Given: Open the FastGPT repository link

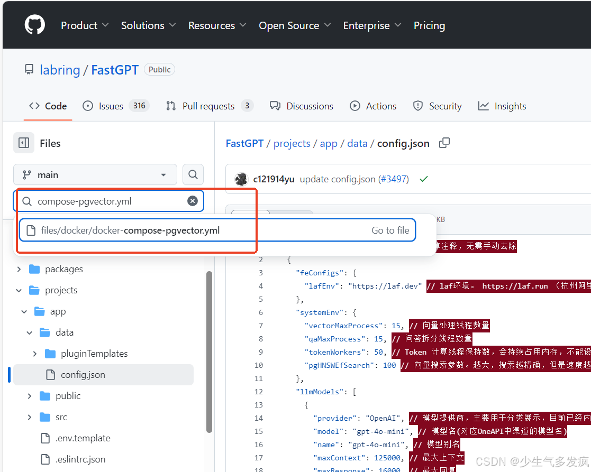Looking at the screenshot, I should click(115, 70).
